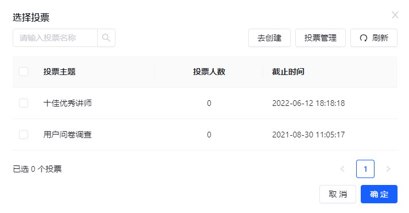Click the 投票人数 column header
Screen dimensions: 409x213
pyautogui.click(x=209, y=72)
